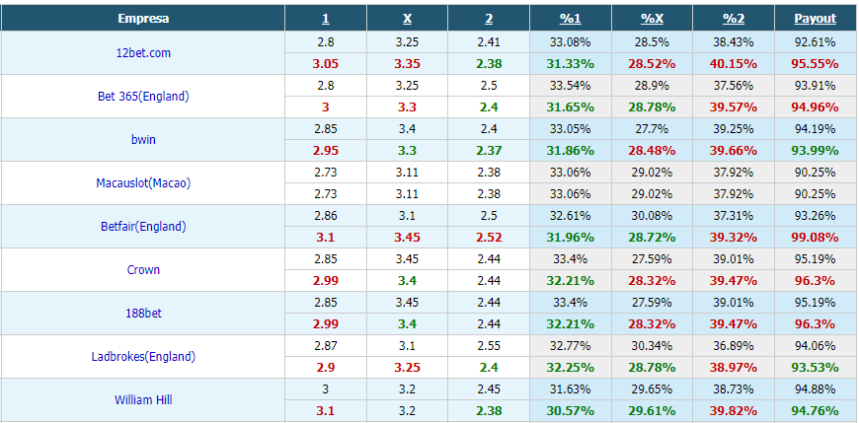Select Betfair opening %X value 30.08%
859x423 pixels.
coord(652,216)
